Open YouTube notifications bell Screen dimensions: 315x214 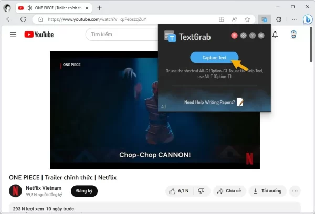[275, 35]
